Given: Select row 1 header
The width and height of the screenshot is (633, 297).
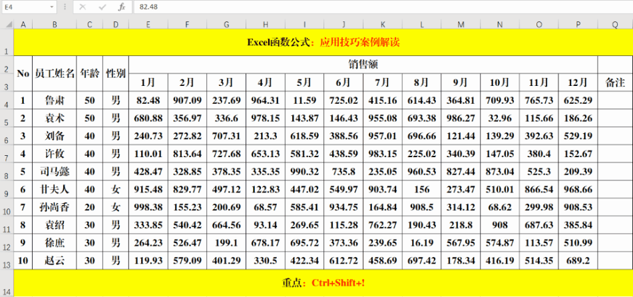Looking at the screenshot, I should [x=7, y=43].
